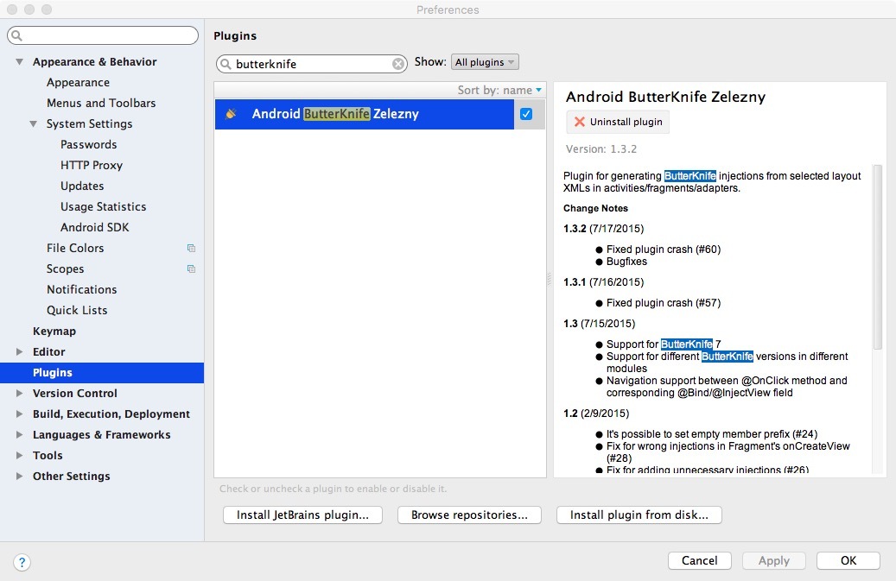Cancel the Preferences dialog
The width and height of the screenshot is (896, 581).
pyautogui.click(x=699, y=561)
